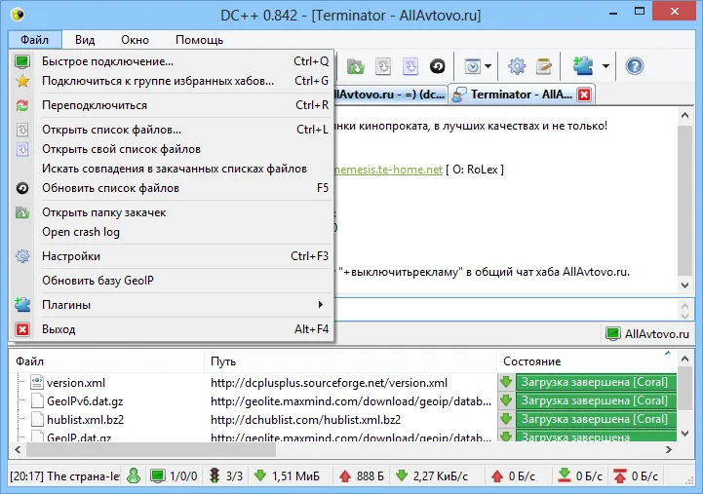The width and height of the screenshot is (703, 494).
Task: Choose Искать совпадения в закачанных списках файлов
Action: click(171, 169)
